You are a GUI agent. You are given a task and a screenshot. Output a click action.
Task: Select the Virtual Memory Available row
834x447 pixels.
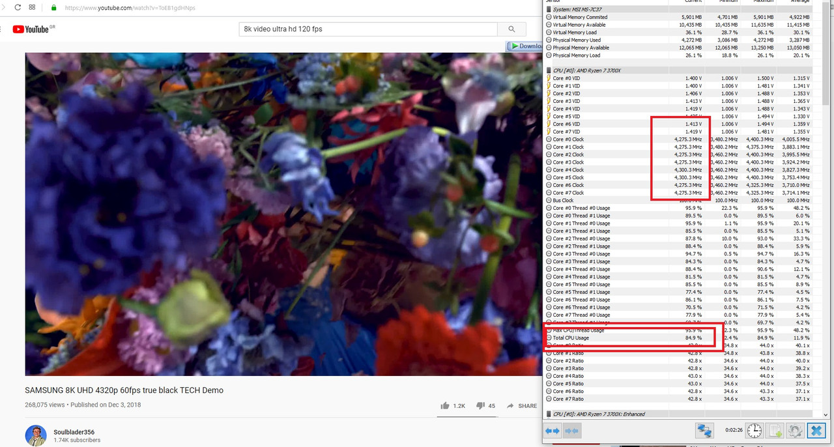(678, 25)
